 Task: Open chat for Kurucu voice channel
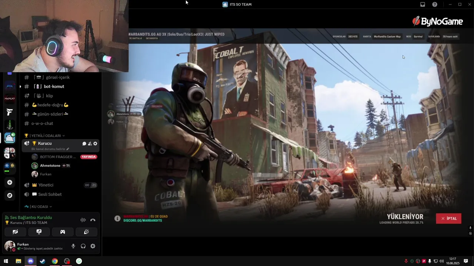[84, 144]
